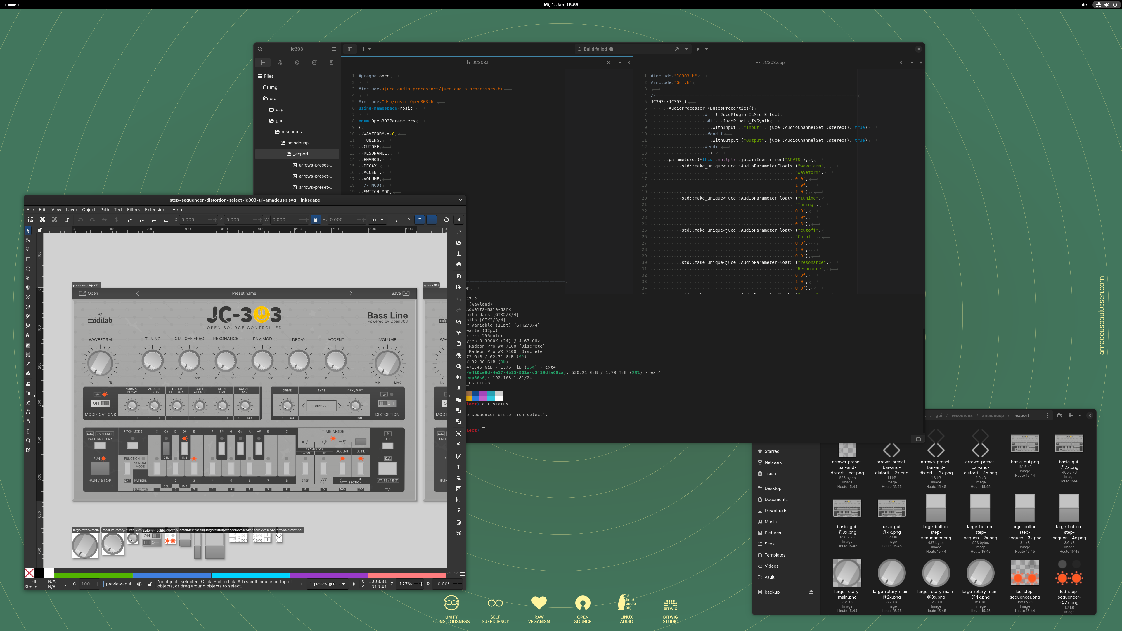
Task: Open the view options dropdown in Files window
Action: tap(1079, 415)
